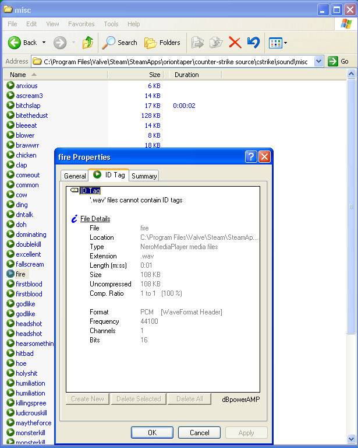Switch to the General tab

pos(75,176)
